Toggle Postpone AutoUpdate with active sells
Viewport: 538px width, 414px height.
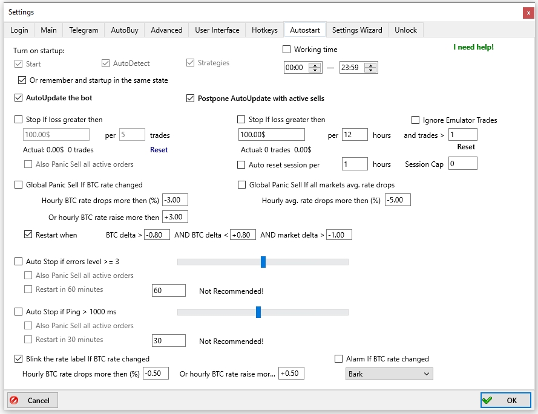[x=191, y=99]
